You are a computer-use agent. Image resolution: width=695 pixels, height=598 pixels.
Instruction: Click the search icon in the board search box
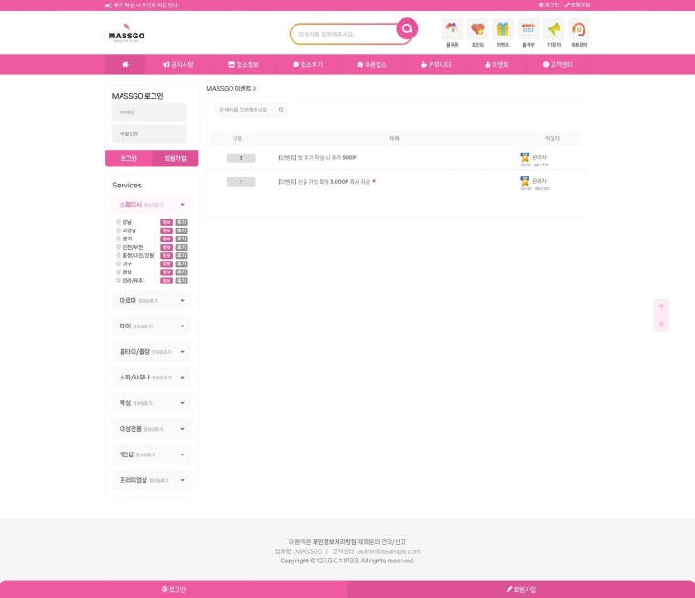[x=281, y=110]
